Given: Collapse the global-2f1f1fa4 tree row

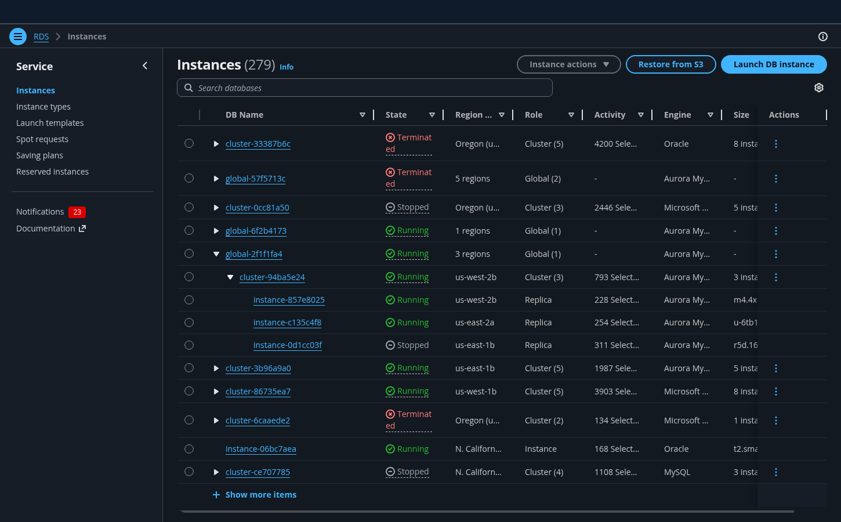Looking at the screenshot, I should (216, 254).
